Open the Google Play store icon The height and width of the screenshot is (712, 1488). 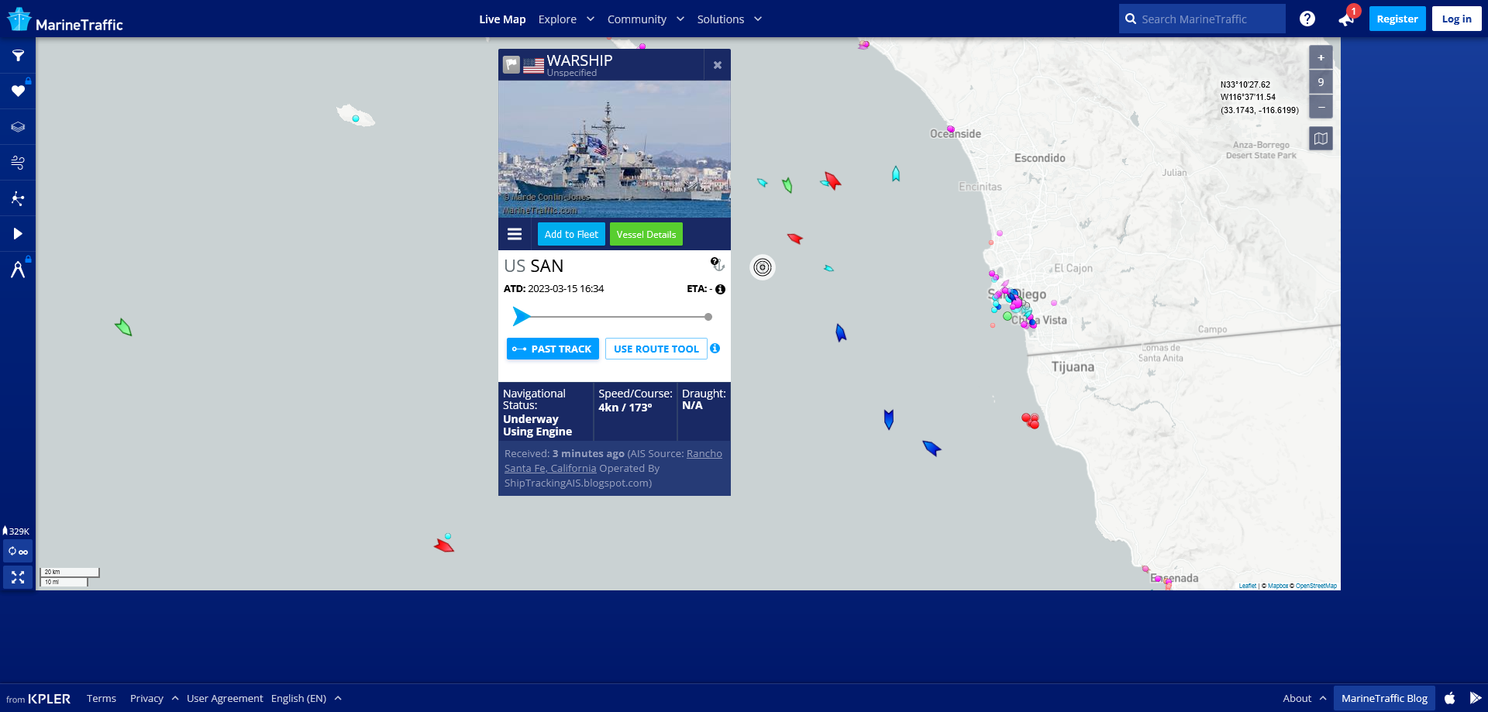[1475, 698]
